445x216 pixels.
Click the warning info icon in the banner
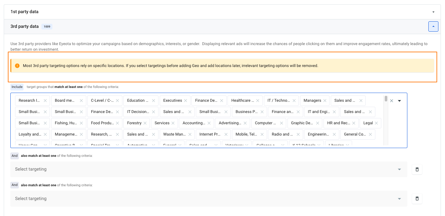[17, 65]
